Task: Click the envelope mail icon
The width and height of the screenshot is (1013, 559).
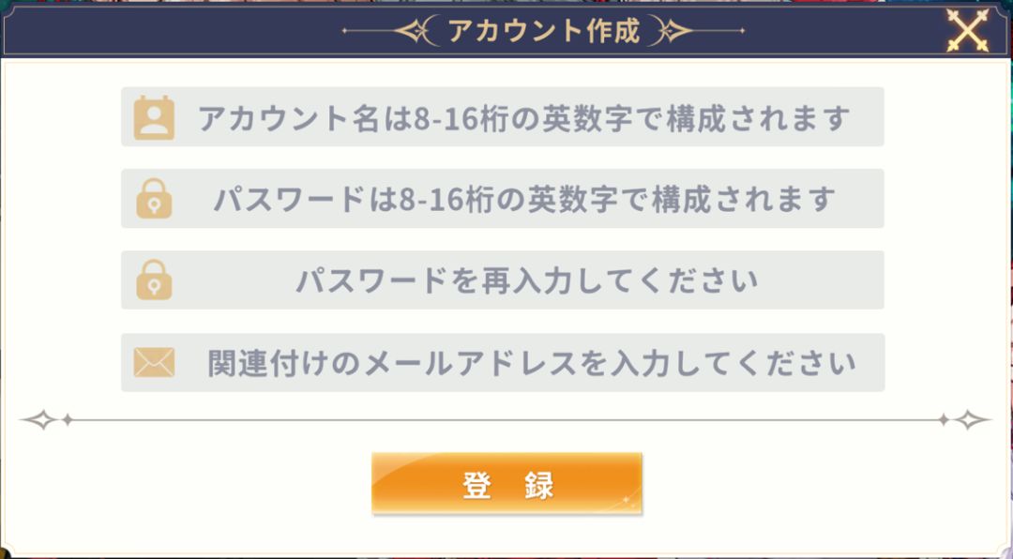Action: click(x=156, y=359)
